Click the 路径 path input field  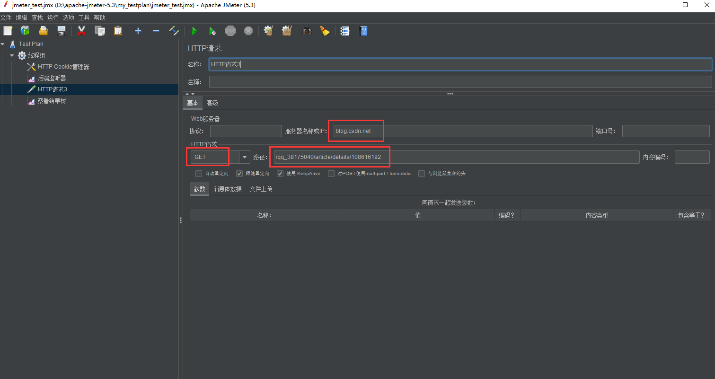coord(457,157)
